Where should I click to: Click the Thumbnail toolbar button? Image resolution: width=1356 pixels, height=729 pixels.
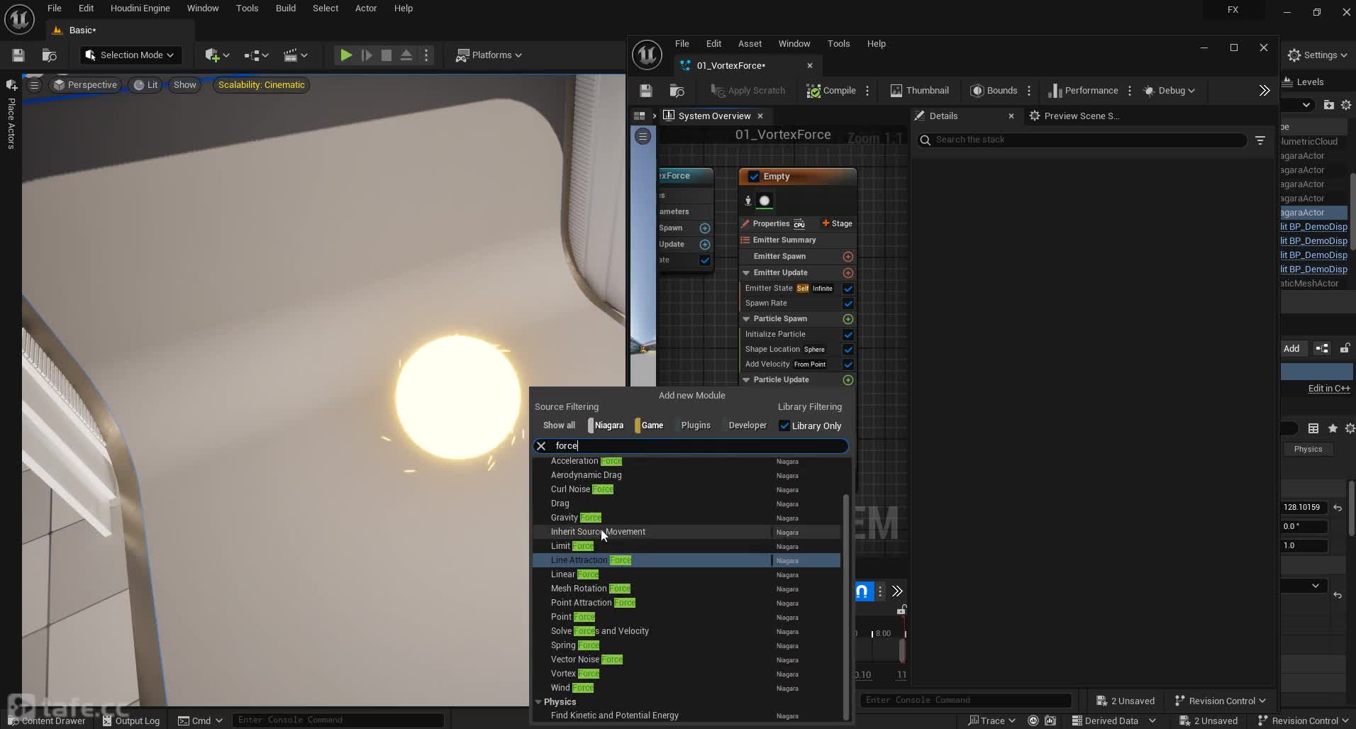pyautogui.click(x=919, y=91)
